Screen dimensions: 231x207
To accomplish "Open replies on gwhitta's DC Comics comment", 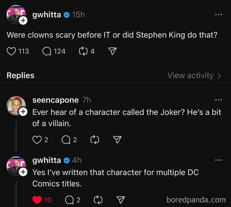I will click(69, 200).
